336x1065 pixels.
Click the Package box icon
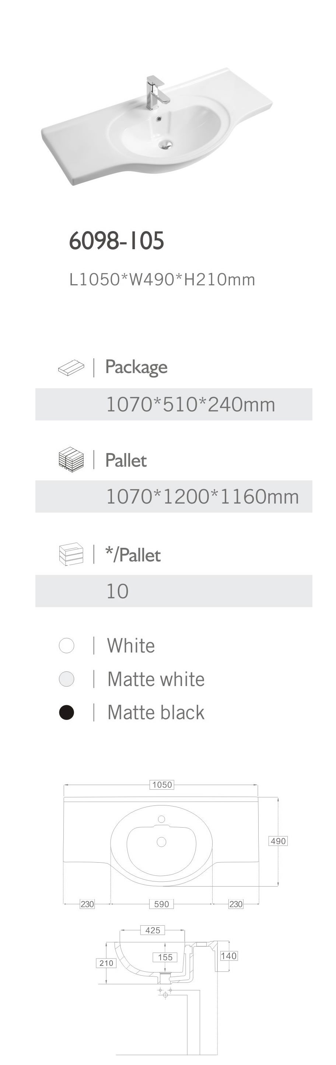[71, 367]
